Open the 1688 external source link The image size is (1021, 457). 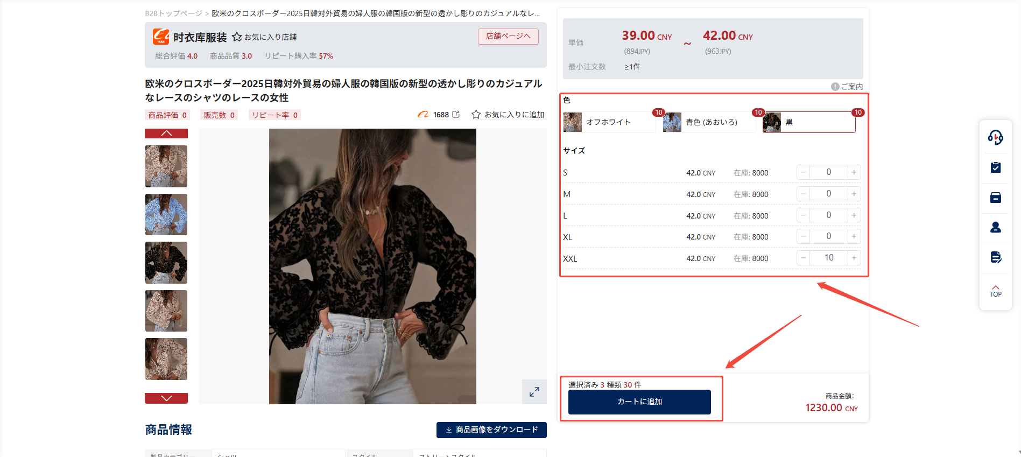tap(439, 115)
